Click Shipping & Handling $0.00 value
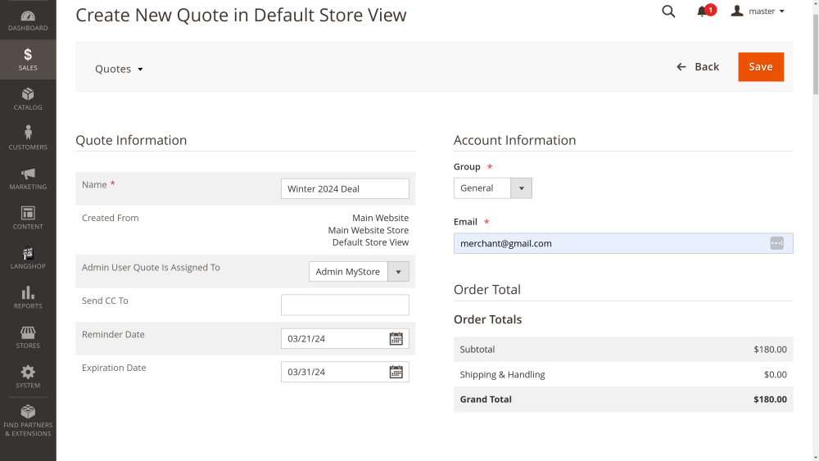The height and width of the screenshot is (461, 819). pyautogui.click(x=775, y=374)
